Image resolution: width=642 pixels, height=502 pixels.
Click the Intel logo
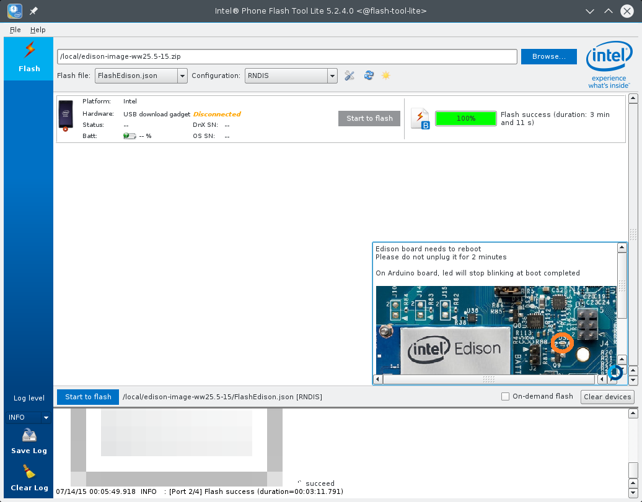(609, 64)
